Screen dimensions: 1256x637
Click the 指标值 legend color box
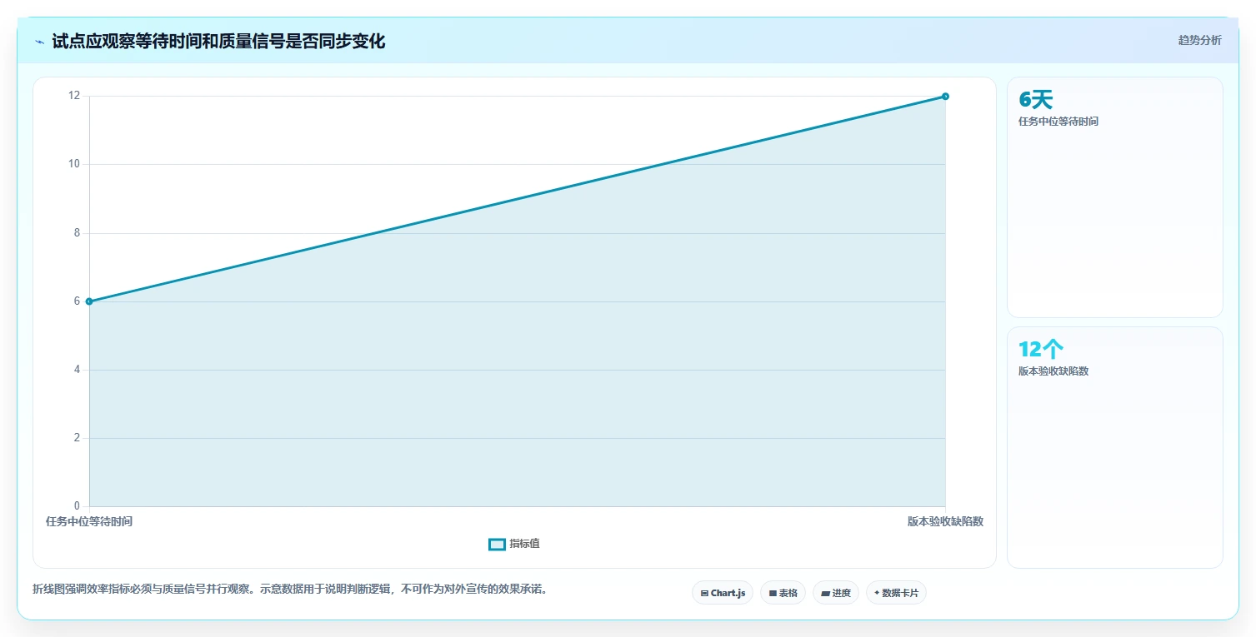(x=497, y=545)
